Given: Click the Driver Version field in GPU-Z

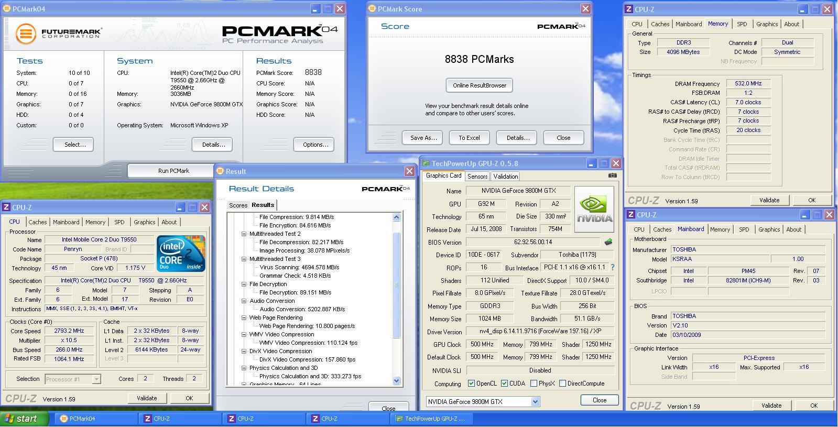Looking at the screenshot, I should 540,332.
